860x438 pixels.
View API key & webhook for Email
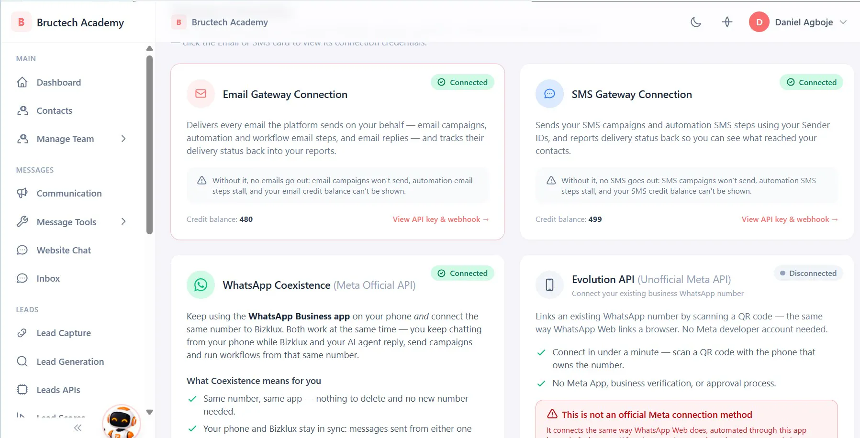441,219
